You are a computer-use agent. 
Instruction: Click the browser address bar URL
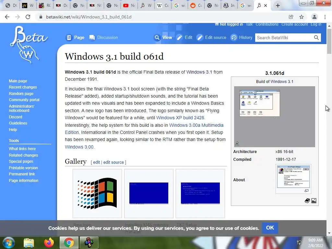click(89, 17)
